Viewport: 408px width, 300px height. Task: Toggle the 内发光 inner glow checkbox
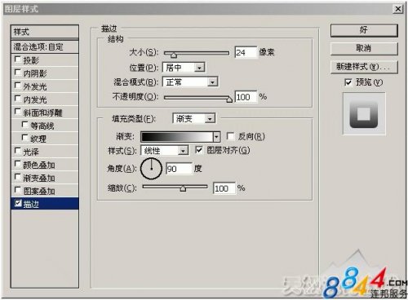point(18,99)
